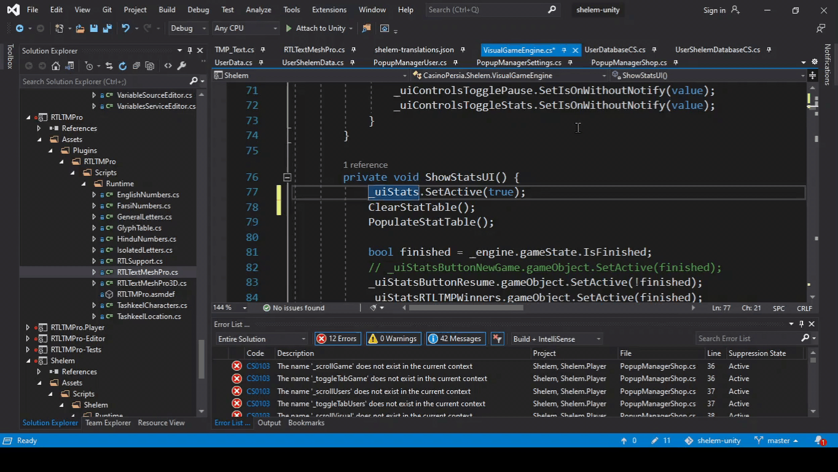The image size is (838, 472).
Task: Expand RTLTMPro References node
Action: pos(39,128)
